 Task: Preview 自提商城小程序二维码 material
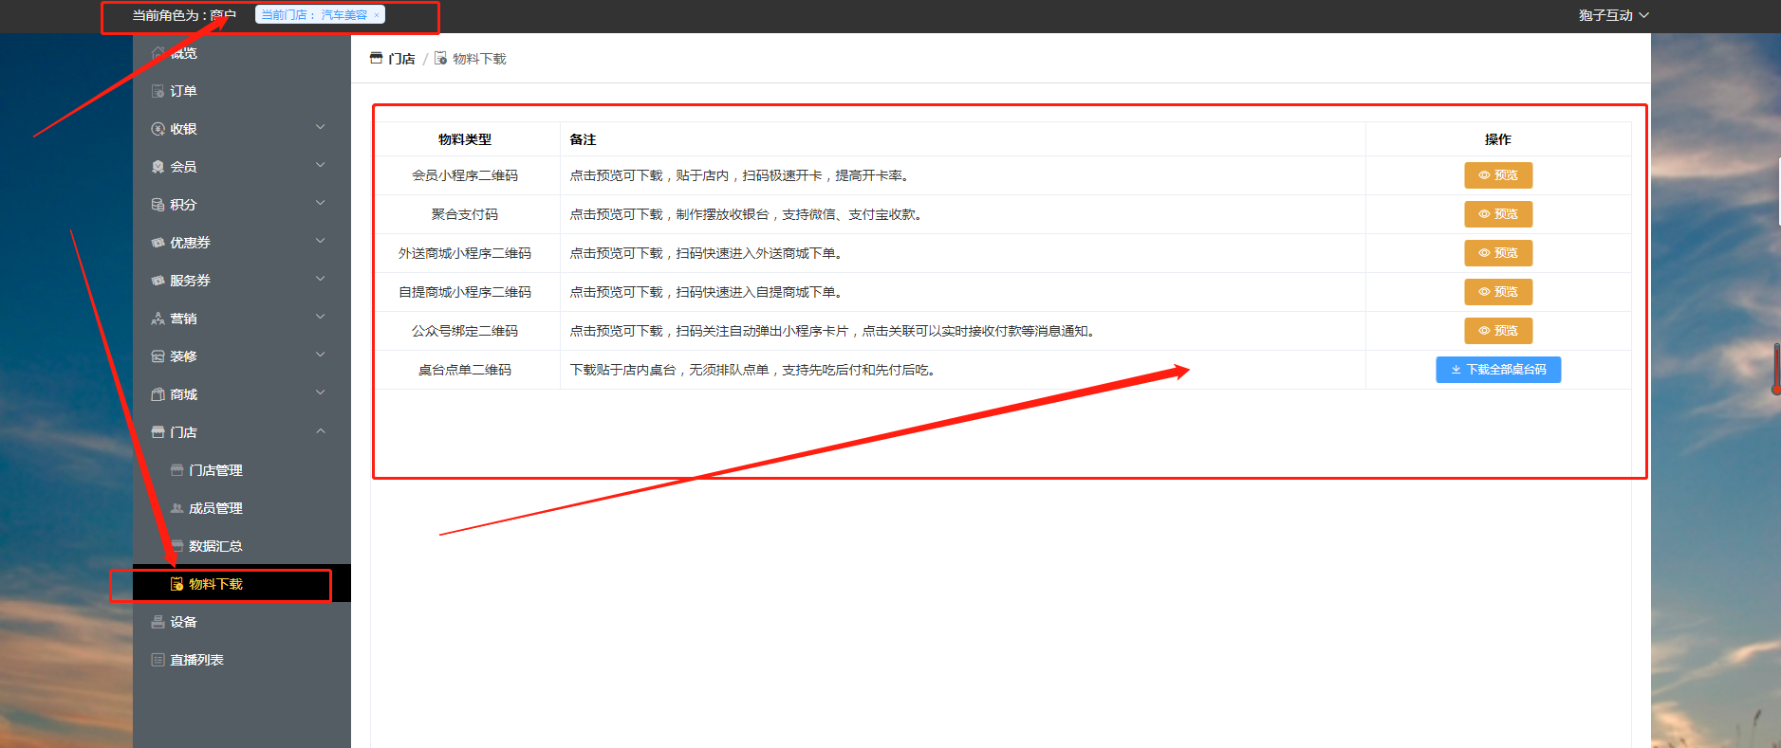coord(1498,292)
